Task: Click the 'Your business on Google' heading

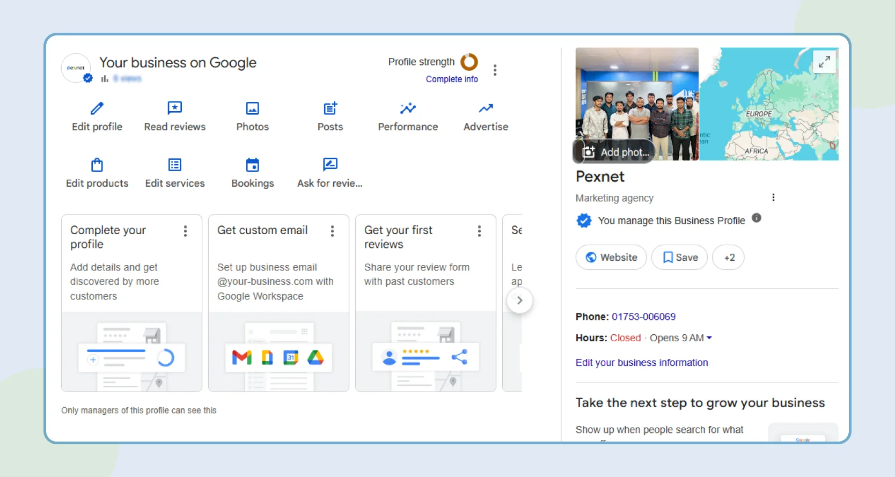Action: (x=178, y=63)
